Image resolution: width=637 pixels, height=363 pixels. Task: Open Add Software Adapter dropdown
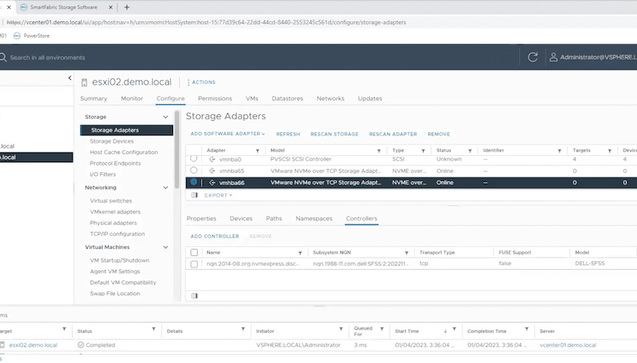click(228, 134)
